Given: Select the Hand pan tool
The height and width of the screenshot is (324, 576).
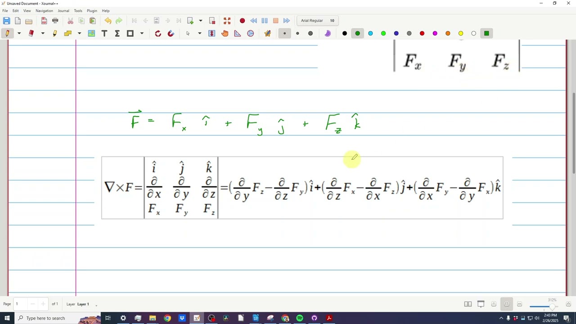Looking at the screenshot, I should (225, 33).
